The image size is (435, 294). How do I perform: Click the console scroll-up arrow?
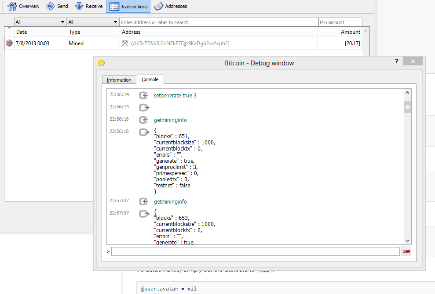coord(407,93)
